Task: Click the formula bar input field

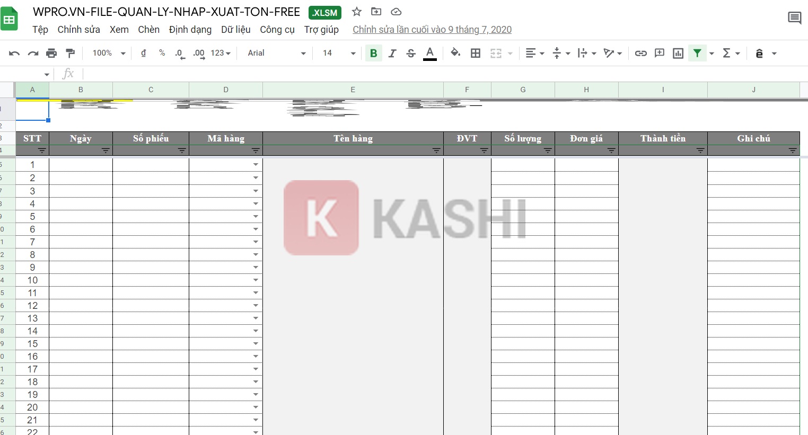Action: [424, 74]
